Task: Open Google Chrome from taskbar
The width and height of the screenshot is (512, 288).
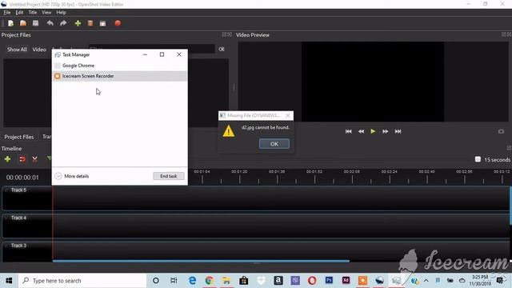Action: 210,281
